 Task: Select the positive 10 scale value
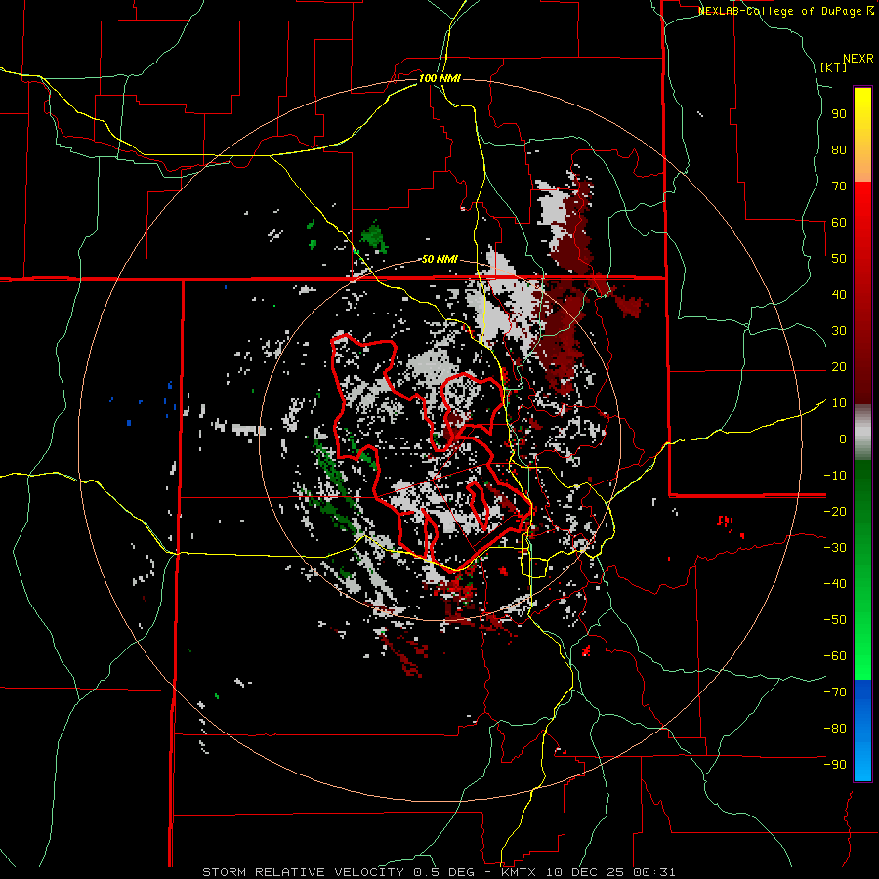839,403
